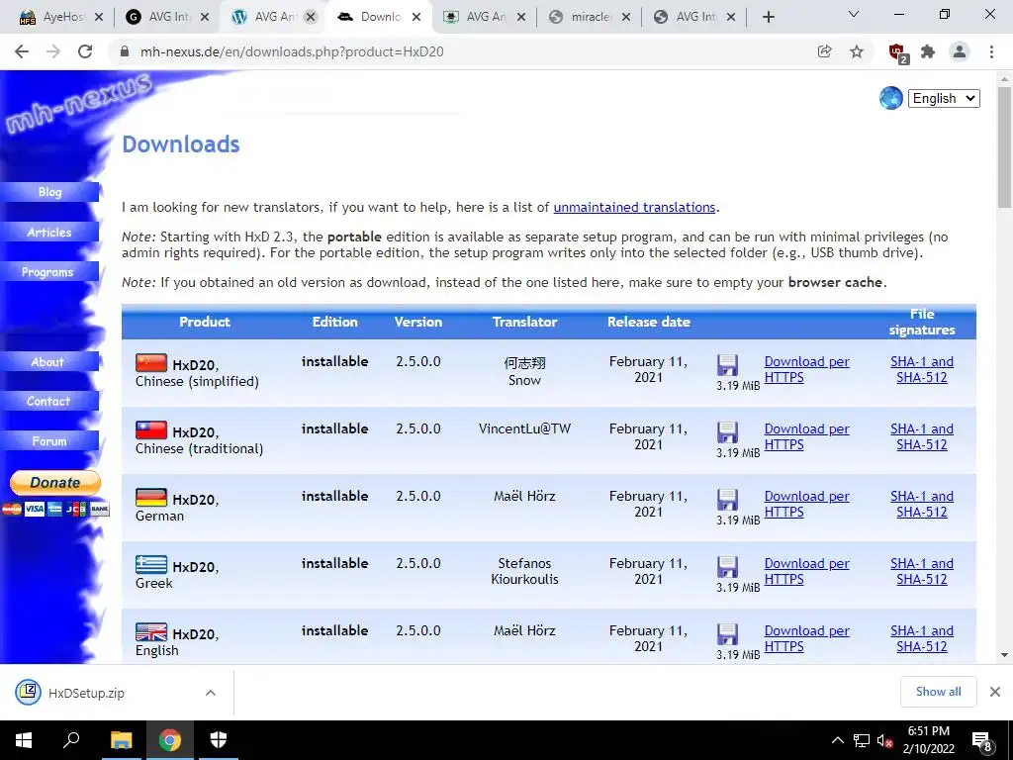Show hidden system tray icons
Screen dimensions: 1013x760
coord(837,740)
